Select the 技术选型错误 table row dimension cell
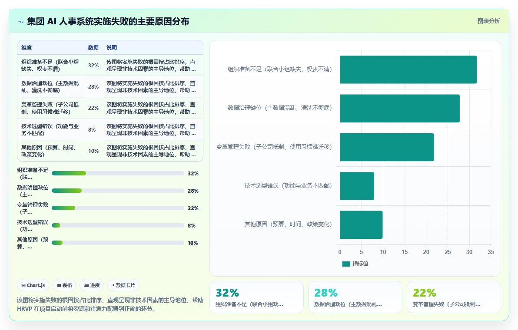This screenshot has width=518, height=330. [51, 130]
